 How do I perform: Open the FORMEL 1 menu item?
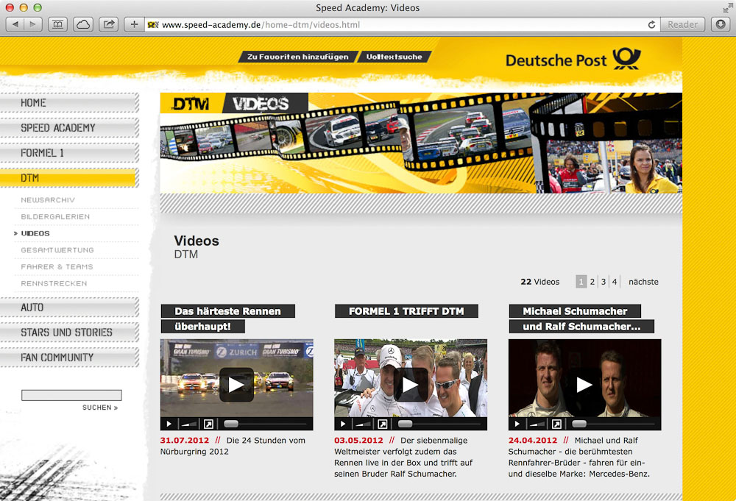69,153
